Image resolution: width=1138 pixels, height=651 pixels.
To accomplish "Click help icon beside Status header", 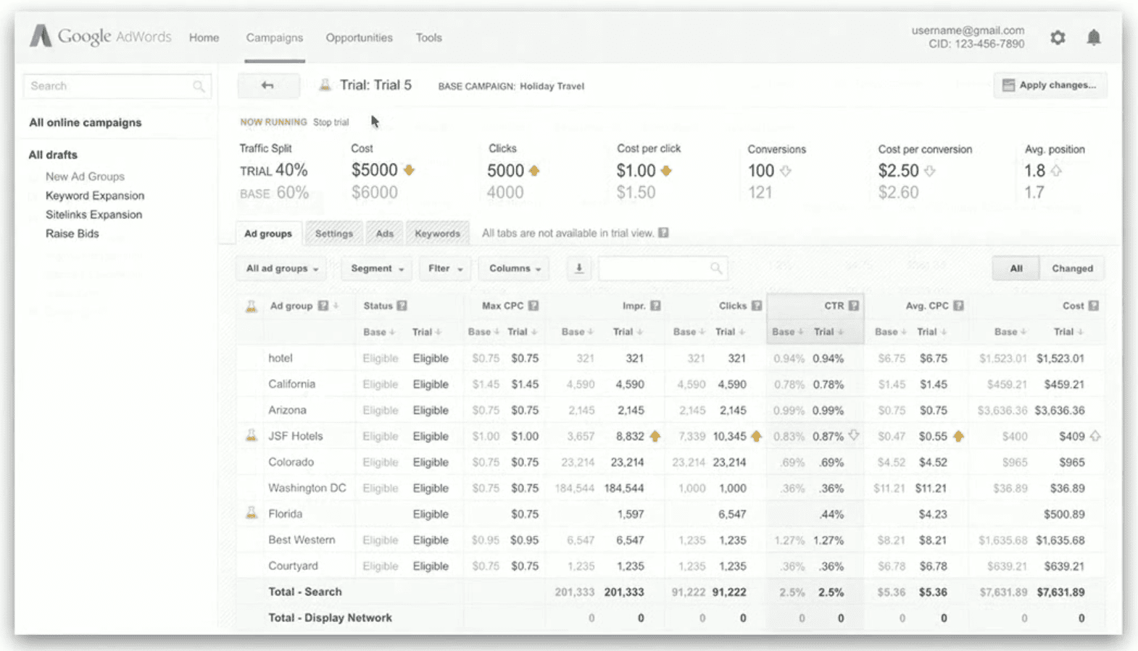I will point(402,306).
